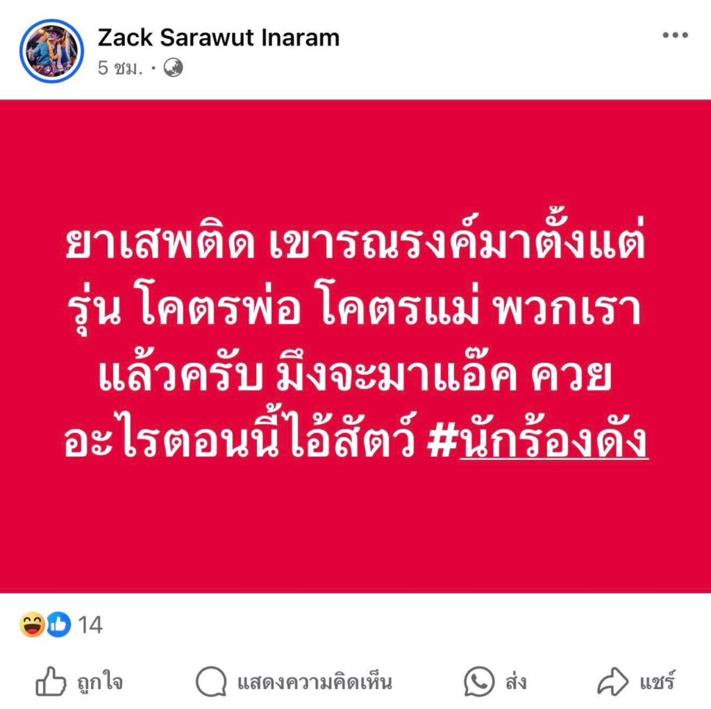Click the ยาเสพติด first line of post text
711x709 pixels.
click(x=355, y=242)
